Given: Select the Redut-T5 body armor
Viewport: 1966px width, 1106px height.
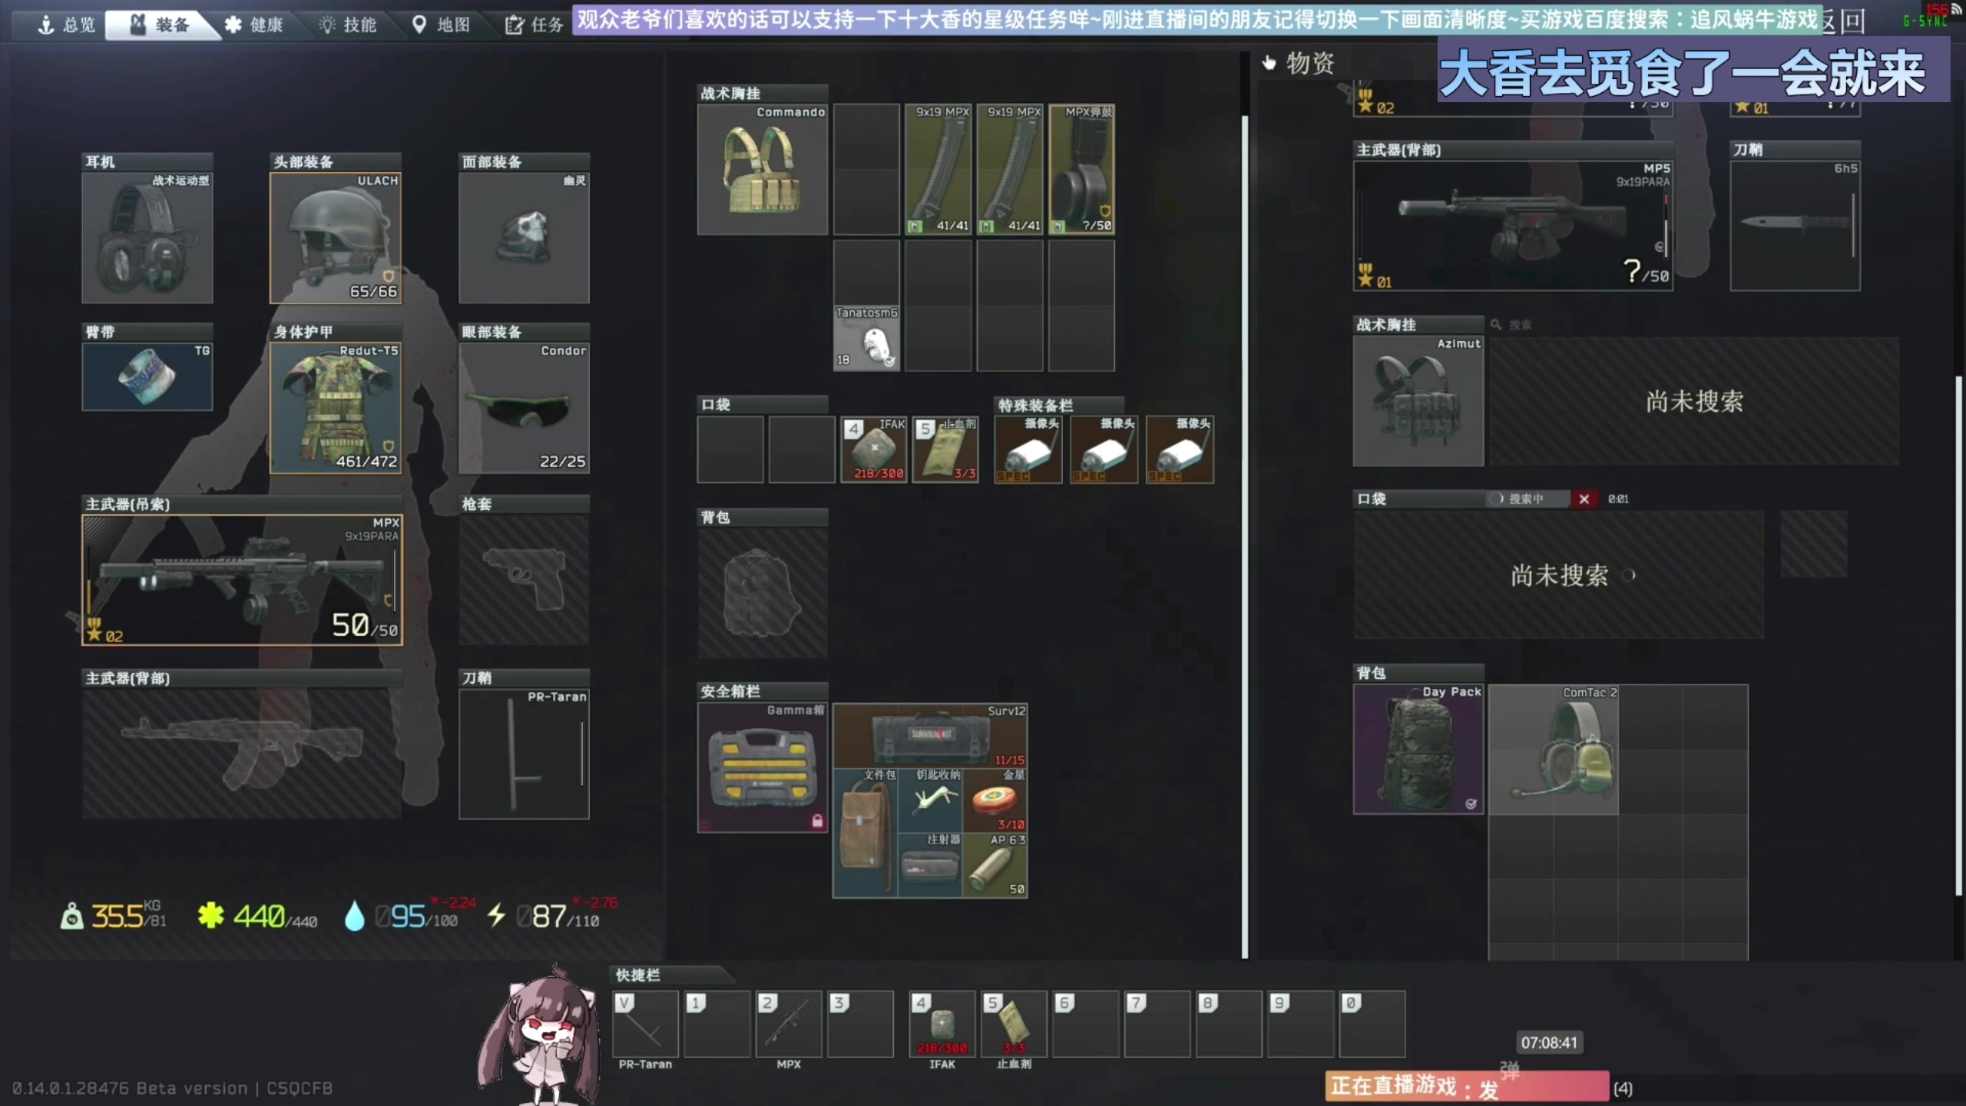Looking at the screenshot, I should (x=336, y=408).
